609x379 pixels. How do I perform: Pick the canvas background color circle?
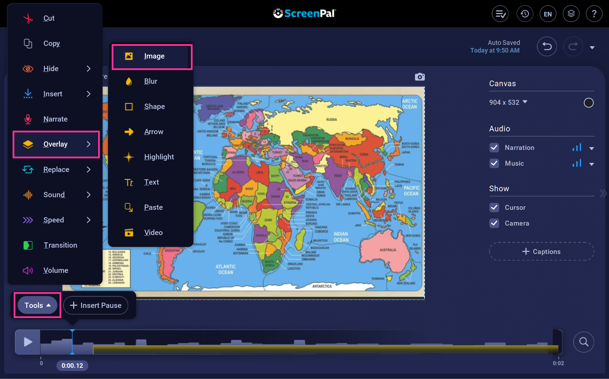coord(589,103)
